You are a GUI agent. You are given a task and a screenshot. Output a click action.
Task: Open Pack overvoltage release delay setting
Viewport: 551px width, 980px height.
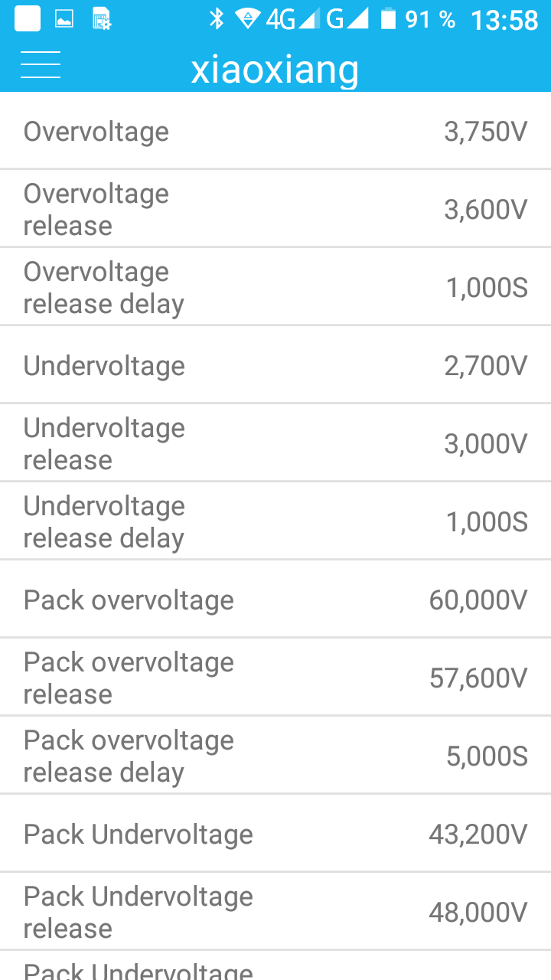click(275, 756)
